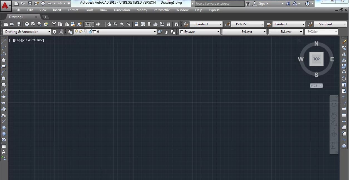The width and height of the screenshot is (349, 180).
Task: Open the Parametric menu
Action: click(x=162, y=10)
